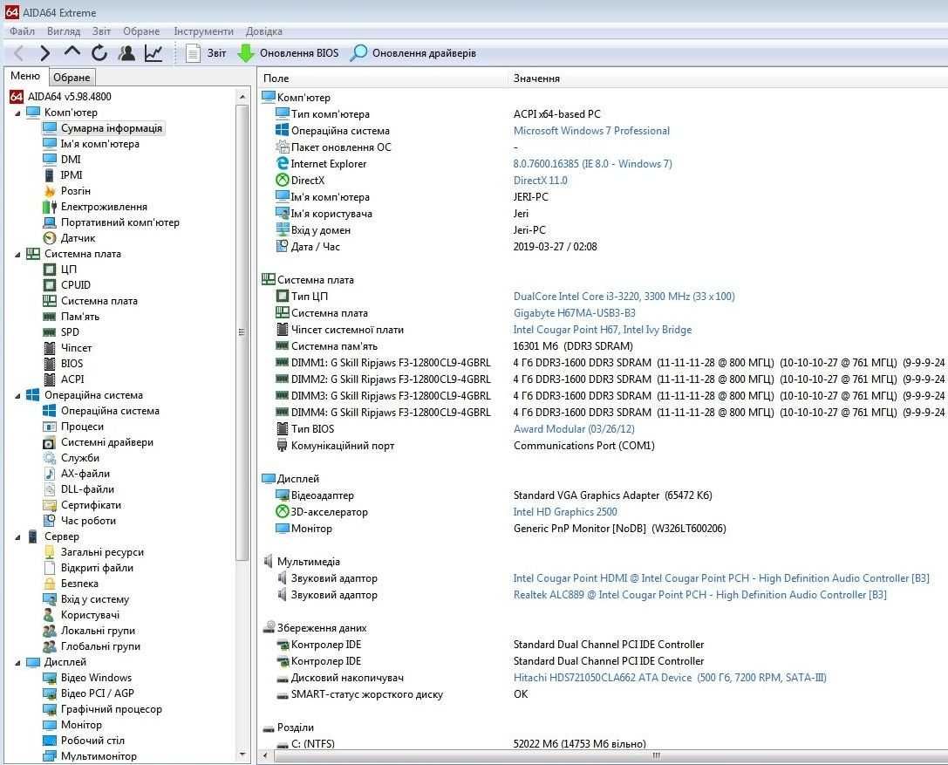948x765 pixels.
Task: Open Портативний комп'ютер tree item
Action: (x=120, y=222)
